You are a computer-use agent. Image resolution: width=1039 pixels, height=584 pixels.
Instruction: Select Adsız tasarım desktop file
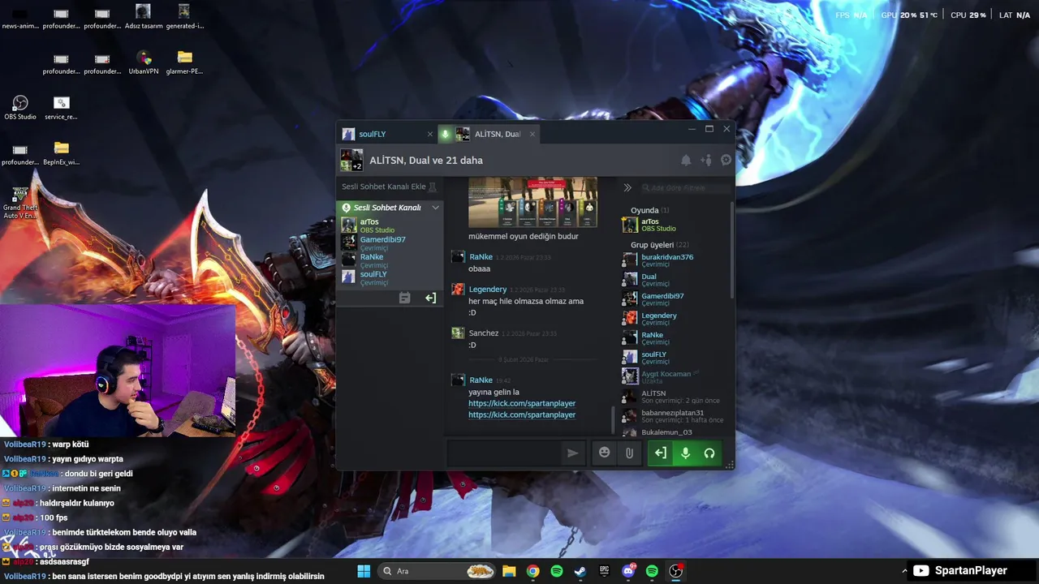(144, 17)
